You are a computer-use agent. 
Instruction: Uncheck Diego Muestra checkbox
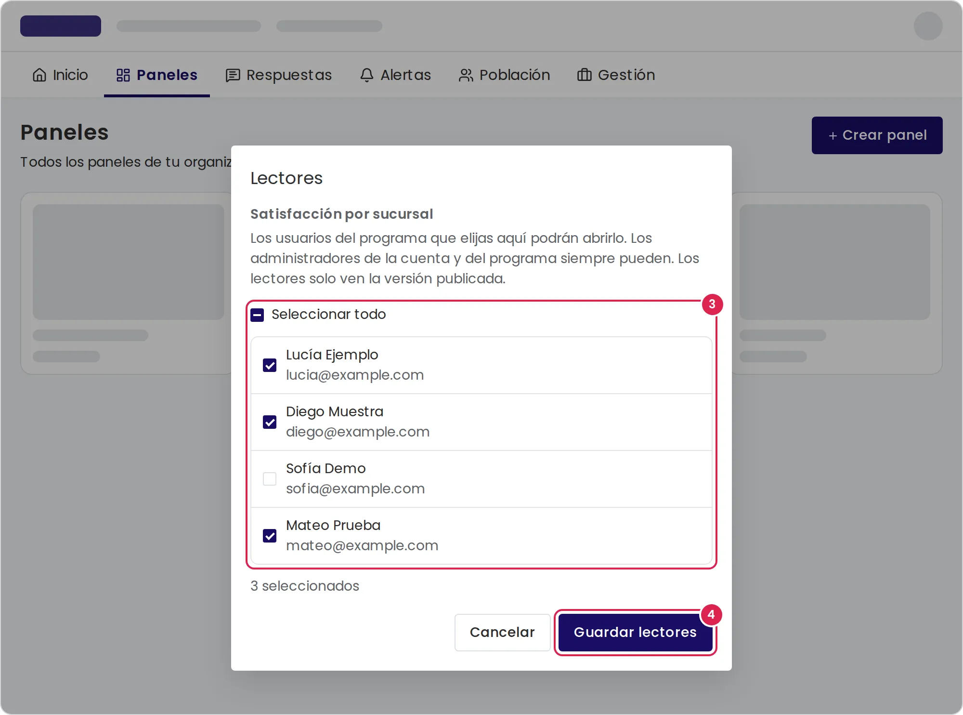(x=270, y=422)
